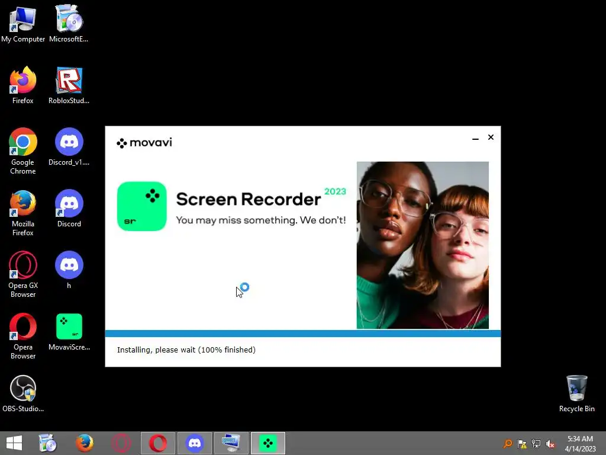Launch Opera GX Browser desktop shortcut

point(23,274)
